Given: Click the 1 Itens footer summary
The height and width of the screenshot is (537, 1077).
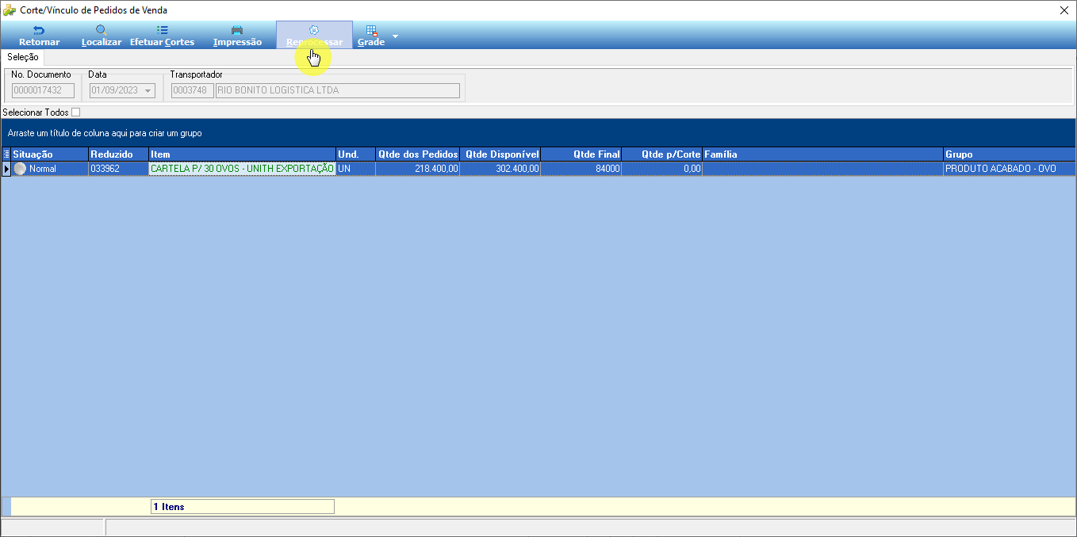Looking at the screenshot, I should tap(242, 506).
